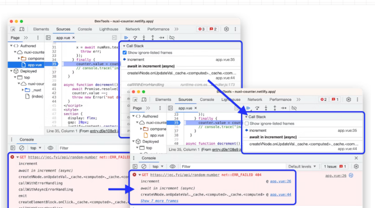Open three-dot menu in front DevTools top toolbar
This screenshot has width=375, height=208.
pyautogui.click(x=357, y=99)
